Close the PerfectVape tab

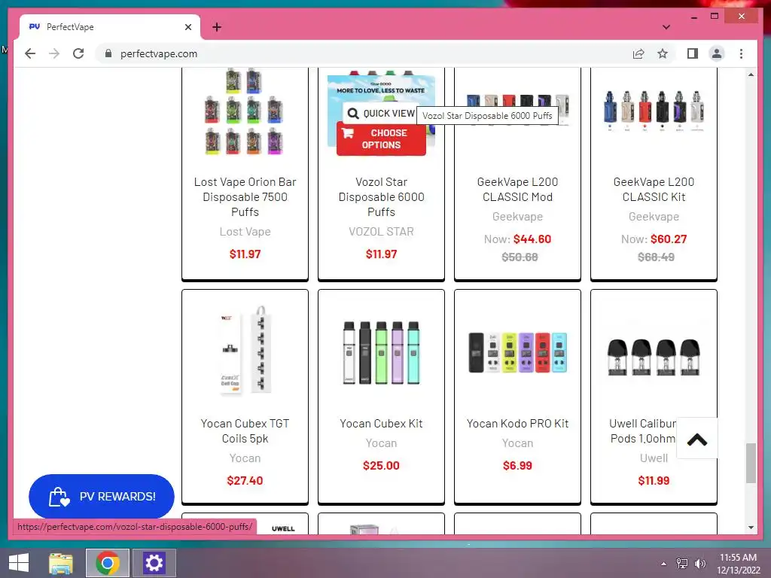[187, 27]
